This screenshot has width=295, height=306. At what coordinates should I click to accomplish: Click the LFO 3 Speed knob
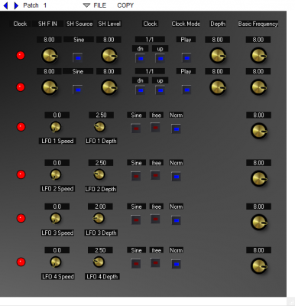(x=55, y=218)
